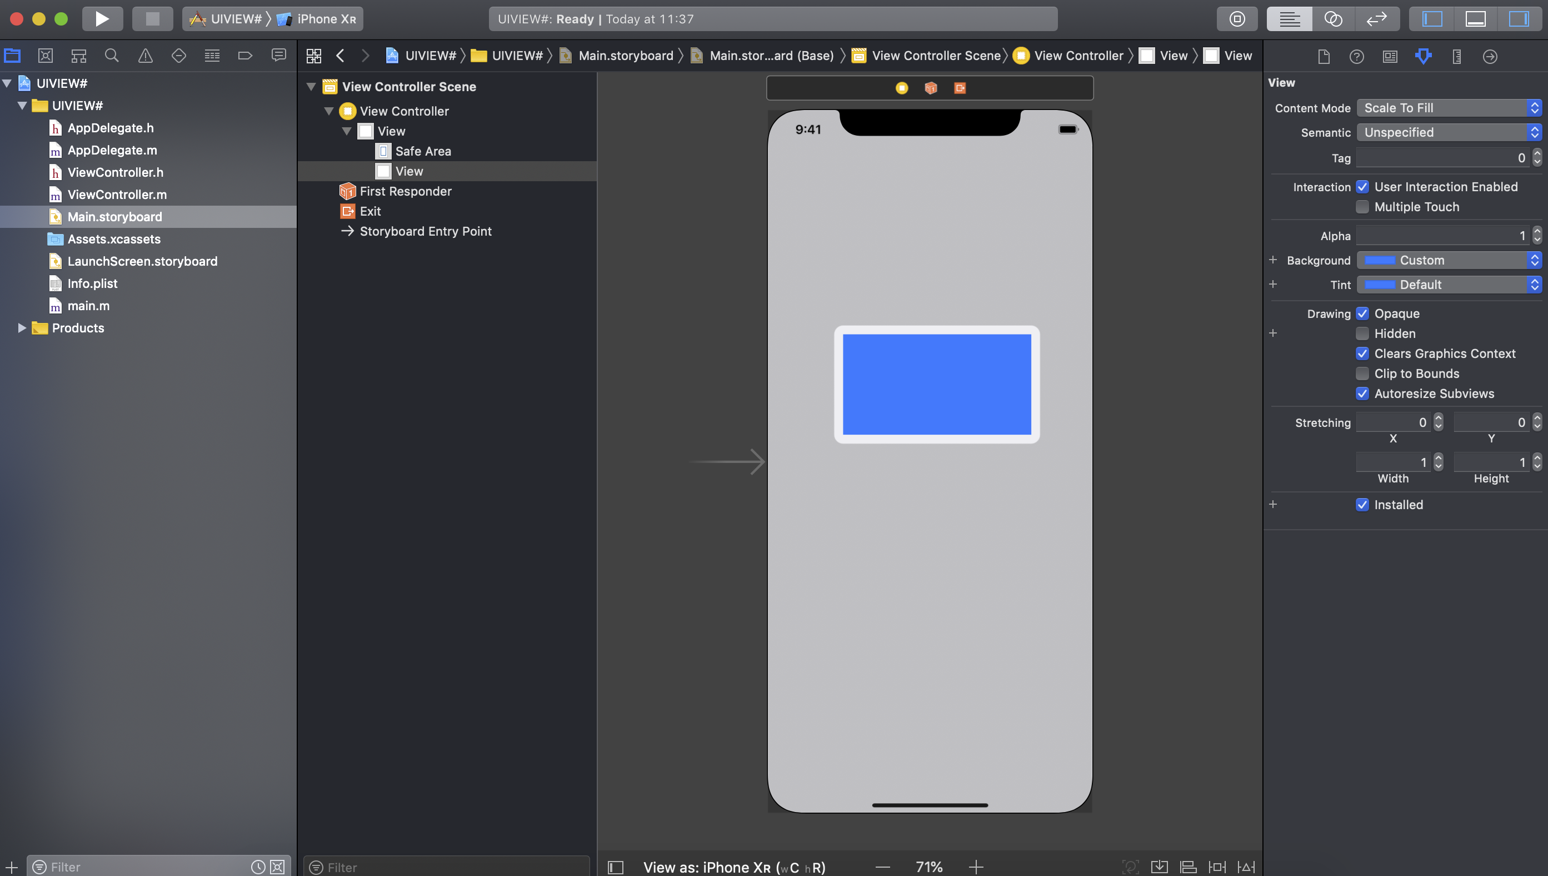Open the Semantic dropdown

click(x=1449, y=132)
